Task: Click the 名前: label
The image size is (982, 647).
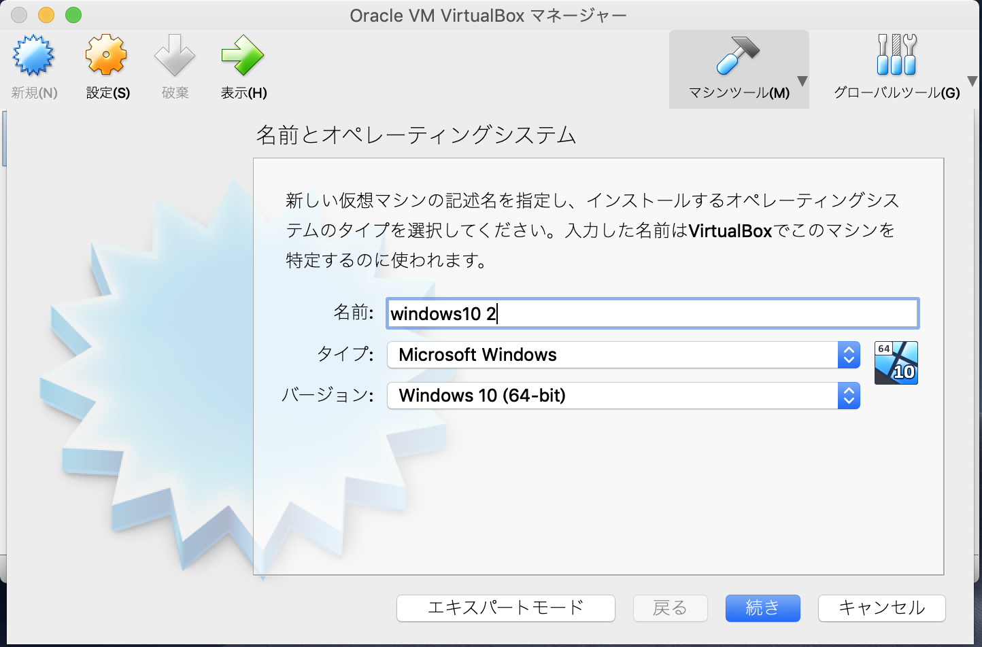Action: pyautogui.click(x=354, y=313)
